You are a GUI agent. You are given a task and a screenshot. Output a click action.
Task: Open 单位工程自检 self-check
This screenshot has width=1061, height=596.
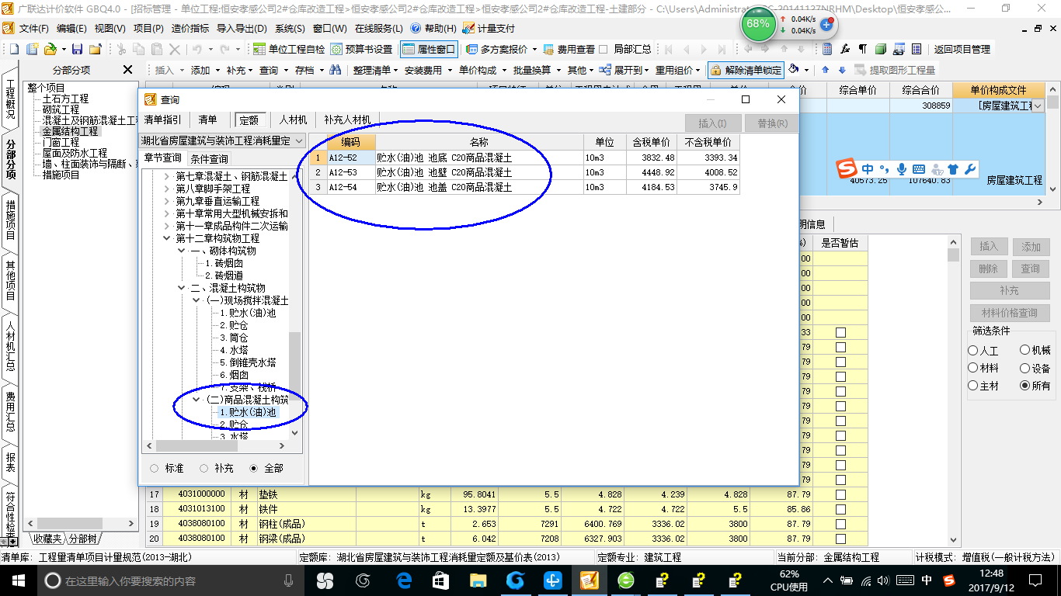pyautogui.click(x=289, y=49)
